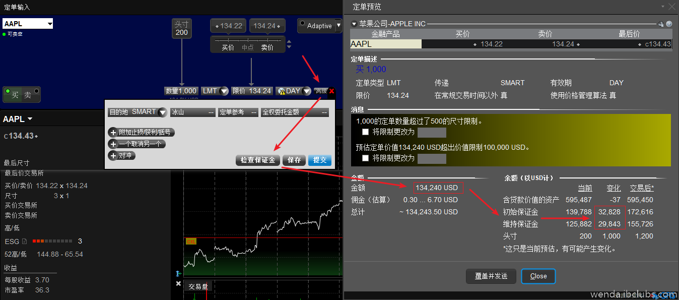Screen dimensions: 679x300
Task: Click the bid price 134.22 button
Action: coord(229,26)
